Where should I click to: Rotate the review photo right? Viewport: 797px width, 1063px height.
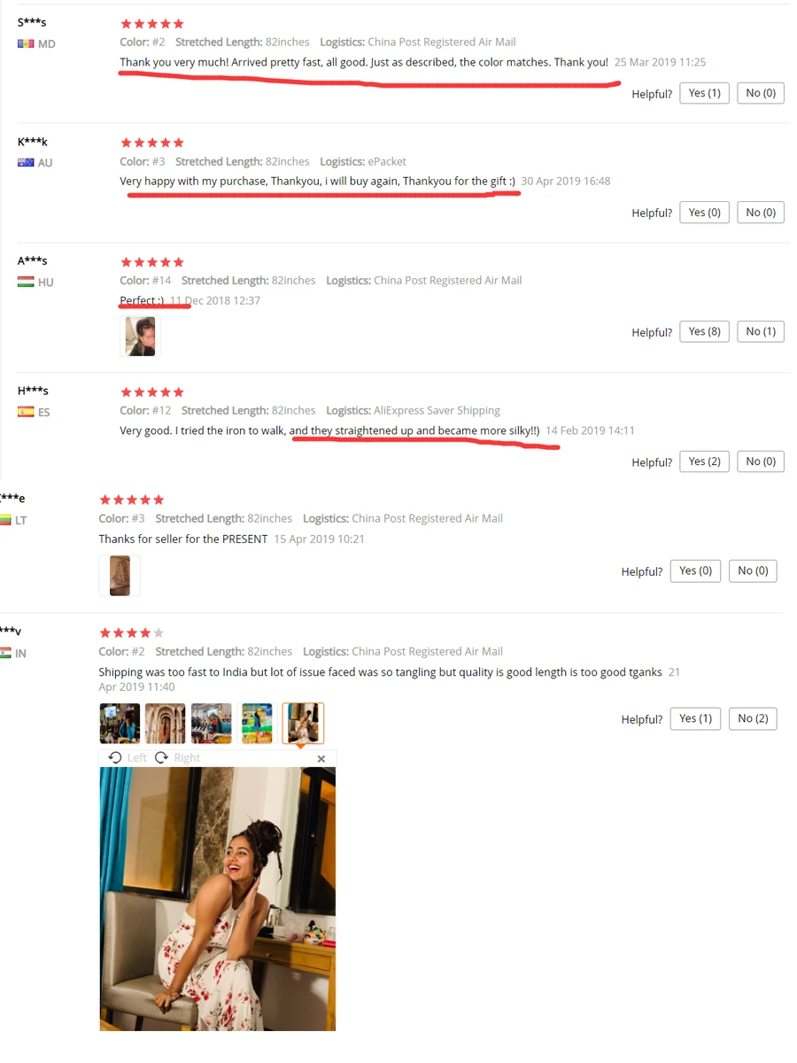[x=177, y=758]
